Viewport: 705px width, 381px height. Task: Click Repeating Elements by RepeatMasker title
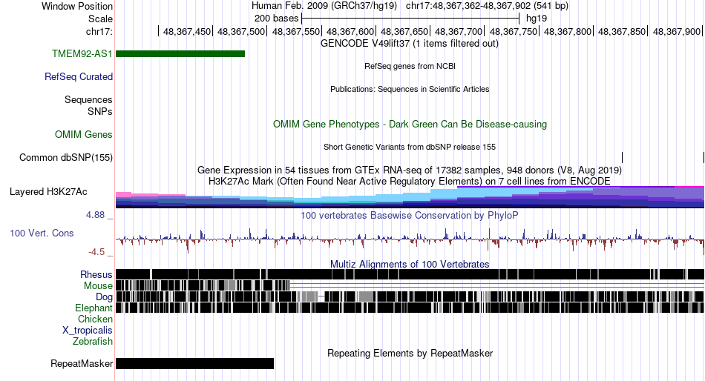click(410, 353)
